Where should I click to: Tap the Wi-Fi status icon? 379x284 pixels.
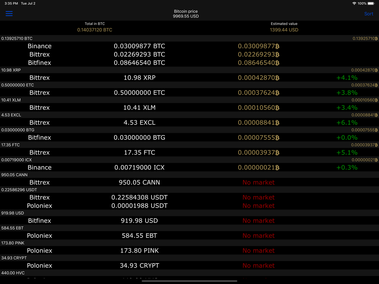coord(354,3)
